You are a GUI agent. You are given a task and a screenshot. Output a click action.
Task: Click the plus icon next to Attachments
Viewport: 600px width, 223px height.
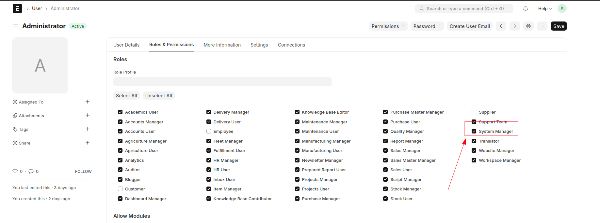[x=87, y=115]
